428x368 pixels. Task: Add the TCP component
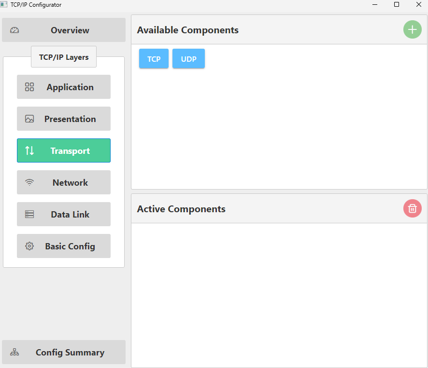click(x=154, y=59)
